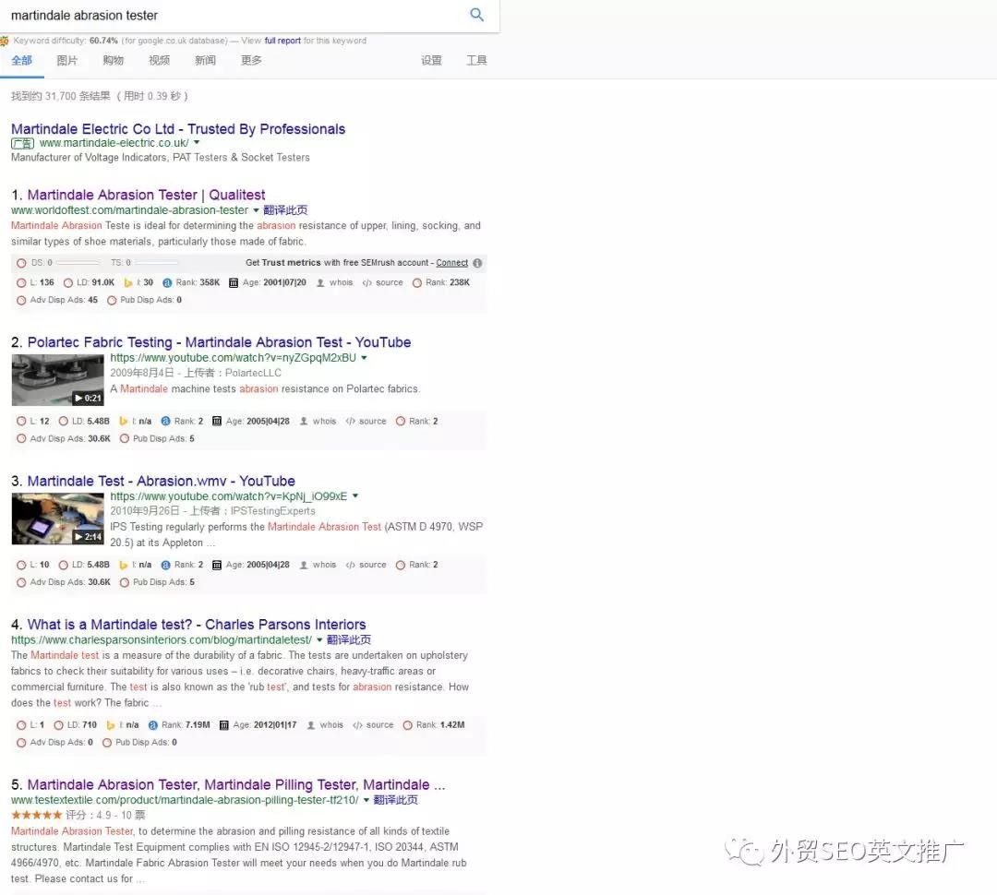The width and height of the screenshot is (997, 895).
Task: Click the calendar Age icon for 2001|07|20
Action: tap(234, 283)
